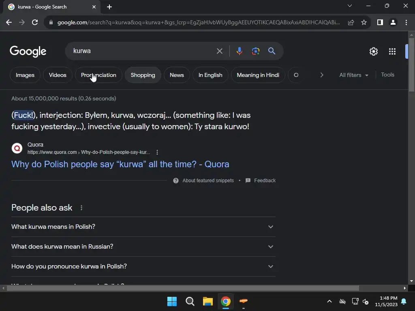
Task: Click the highlighted '(Fuck!)' snippet word
Action: (x=23, y=115)
